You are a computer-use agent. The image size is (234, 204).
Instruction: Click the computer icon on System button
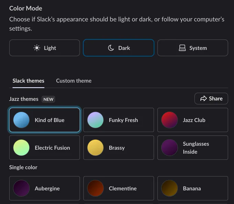(x=182, y=48)
